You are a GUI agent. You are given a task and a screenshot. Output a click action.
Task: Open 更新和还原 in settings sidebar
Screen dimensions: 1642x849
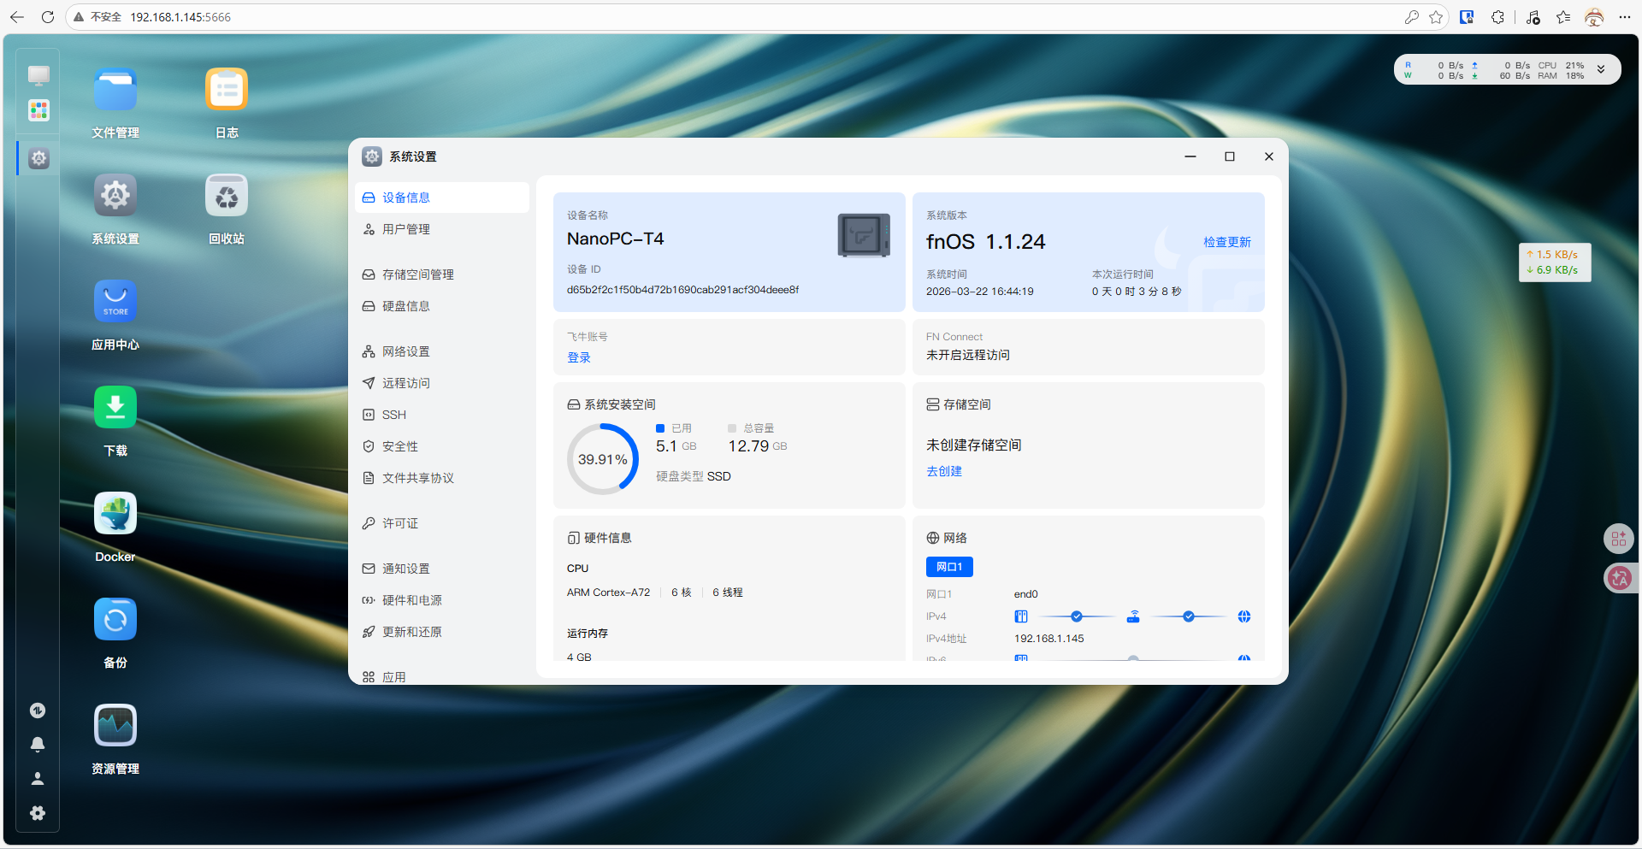pos(442,632)
